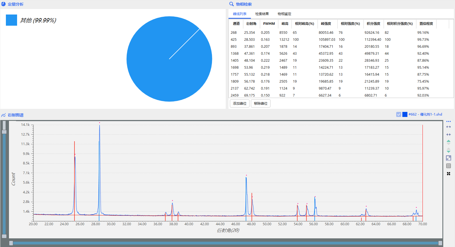The image size is (455, 247).
Task: Click the fullscreen expand chart icon
Action: click(x=449, y=158)
